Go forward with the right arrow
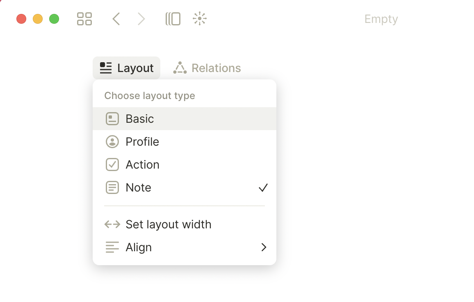474x302 pixels. tap(141, 19)
